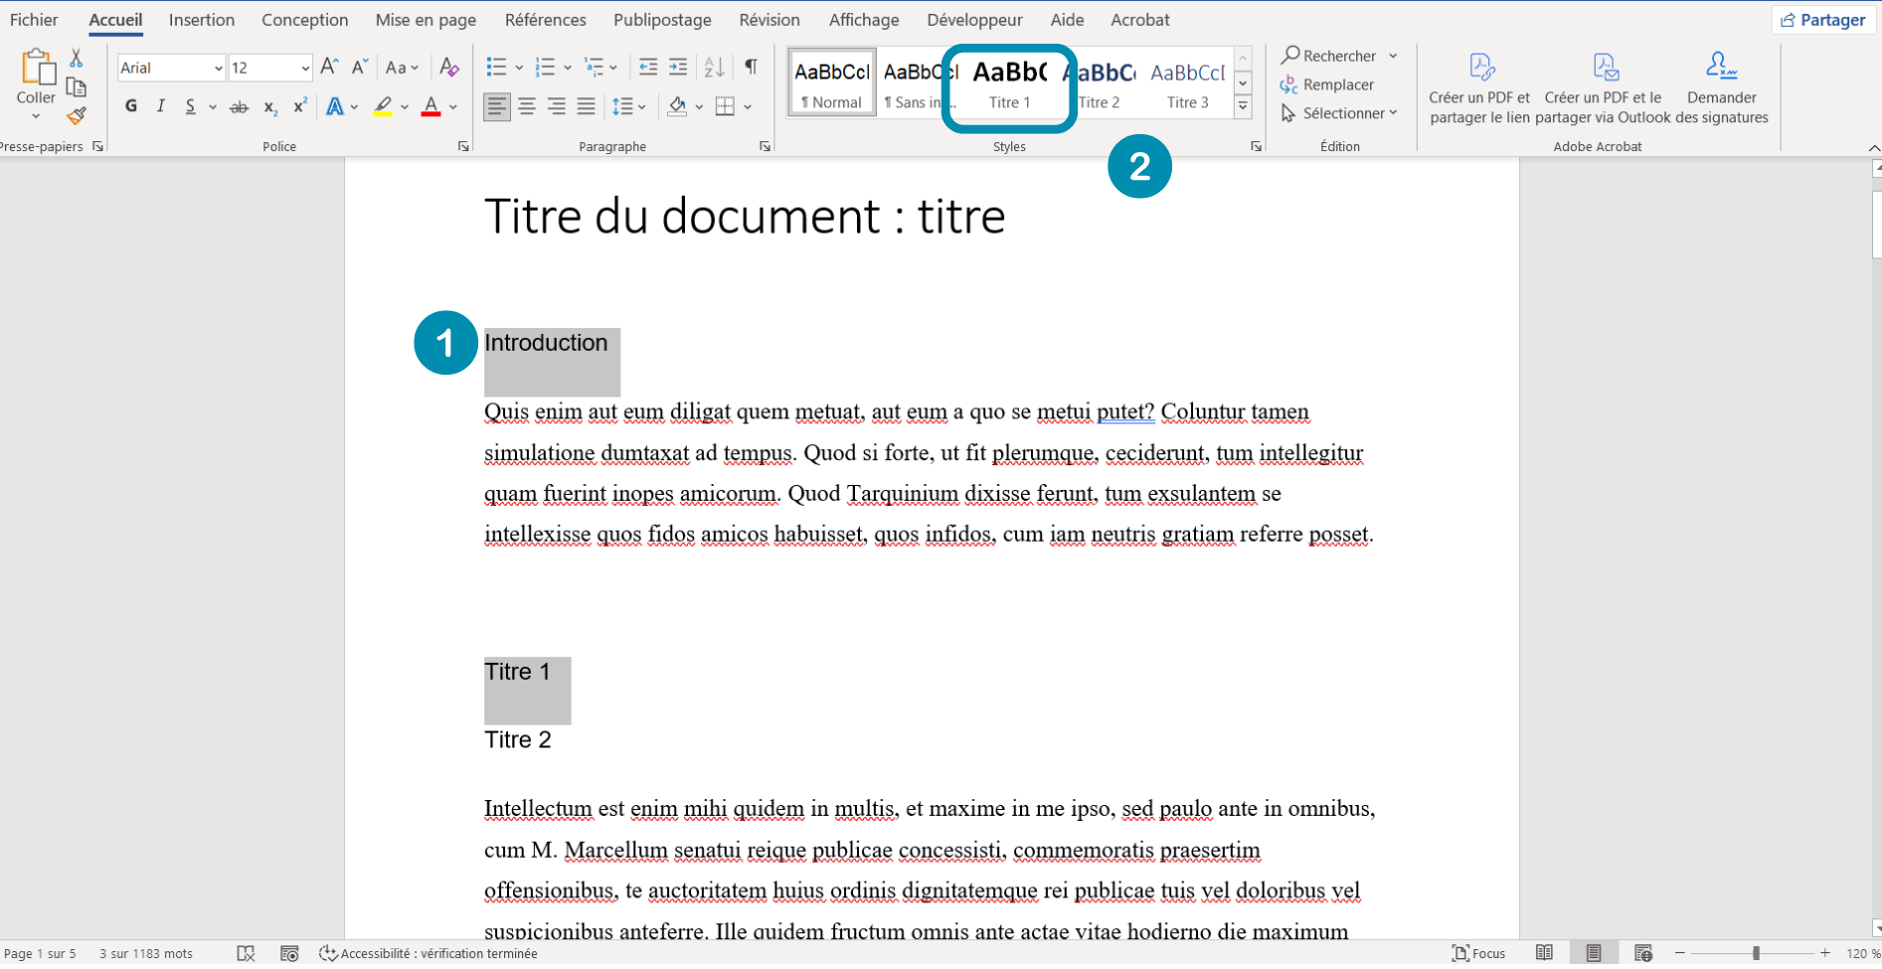Toggle italic formatting
This screenshot has height=969, width=1882.
pyautogui.click(x=161, y=106)
